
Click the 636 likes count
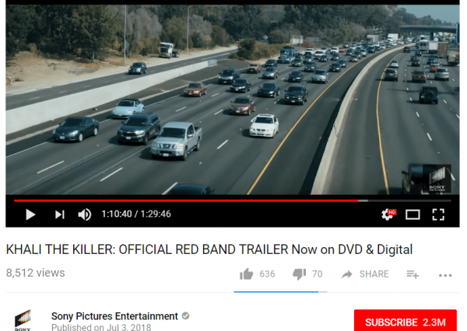[267, 274]
